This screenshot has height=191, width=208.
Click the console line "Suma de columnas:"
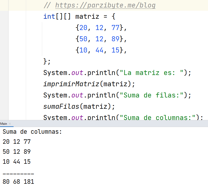point(32,132)
